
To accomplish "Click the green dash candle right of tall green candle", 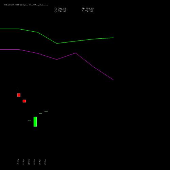I will tap(40, 113).
